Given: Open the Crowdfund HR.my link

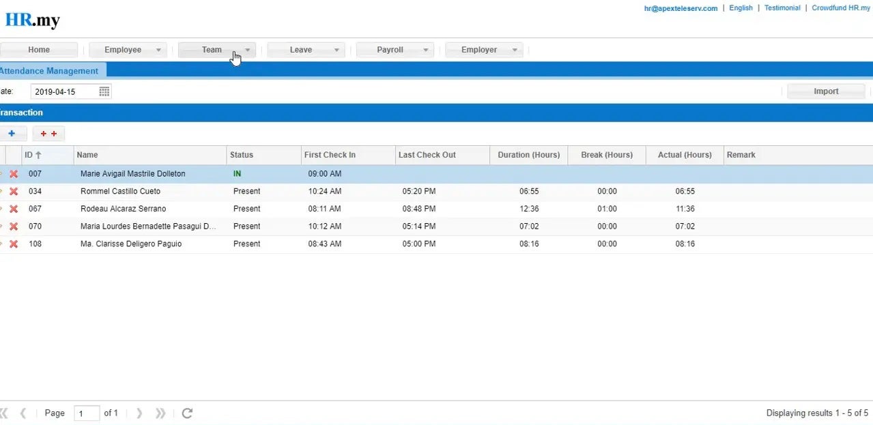Looking at the screenshot, I should pos(840,8).
